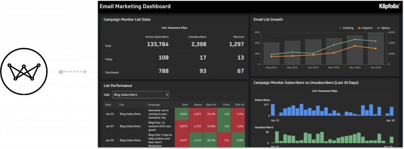The height and width of the screenshot is (149, 404).
Task: Click total bounces value 1,297
Action: point(236,44)
